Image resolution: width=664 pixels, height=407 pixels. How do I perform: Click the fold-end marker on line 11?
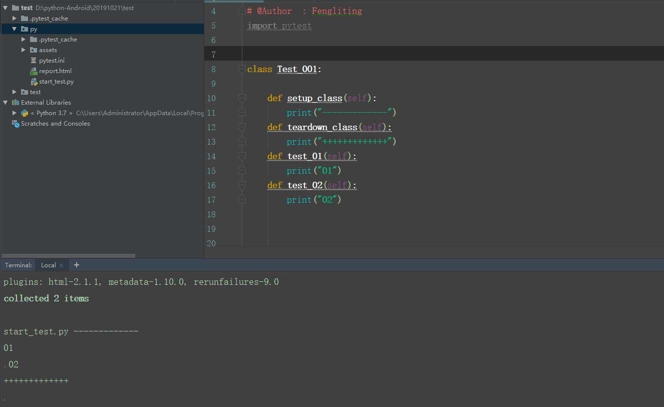click(242, 113)
